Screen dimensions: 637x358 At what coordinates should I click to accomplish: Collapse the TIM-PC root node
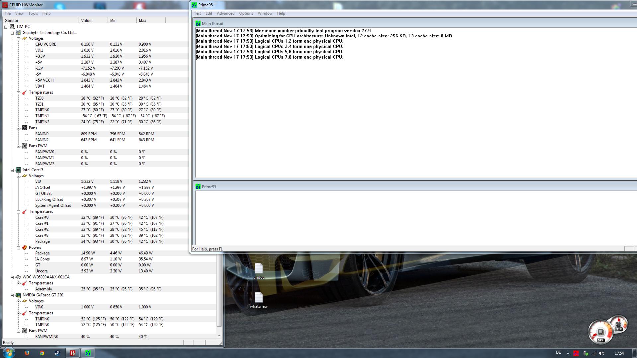[6, 27]
